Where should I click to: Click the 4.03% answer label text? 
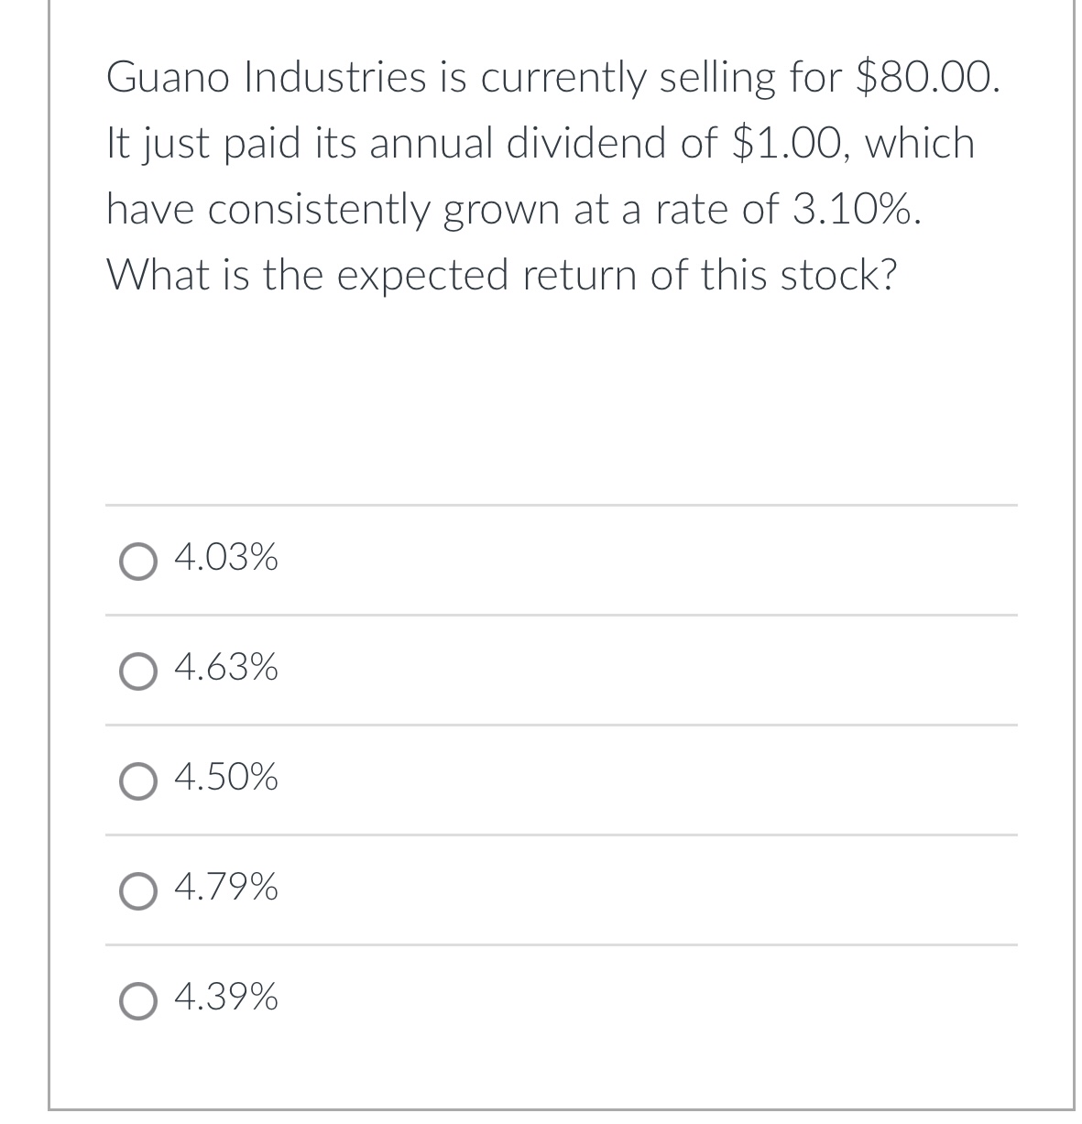pyautogui.click(x=225, y=557)
